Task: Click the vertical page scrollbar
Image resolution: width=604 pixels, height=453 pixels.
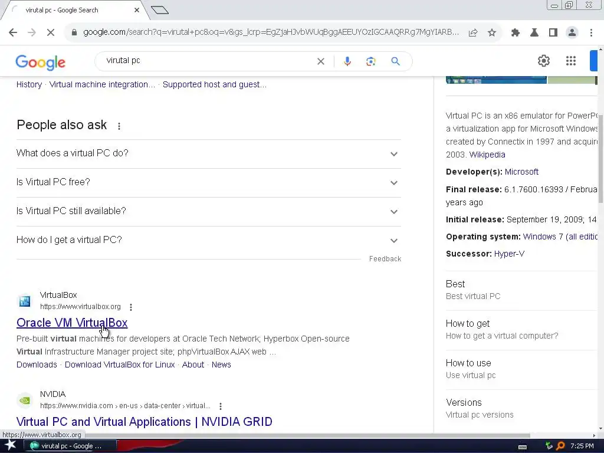Action: pyautogui.click(x=601, y=158)
